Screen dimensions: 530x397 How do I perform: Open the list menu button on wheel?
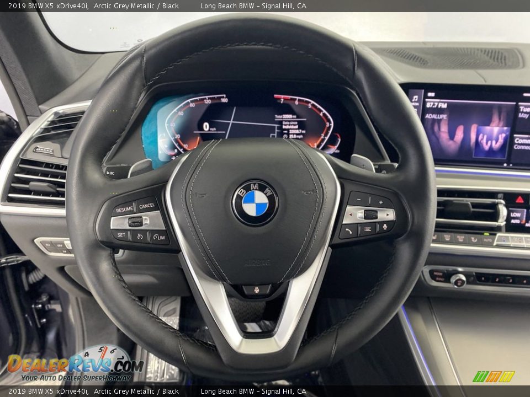(367, 229)
